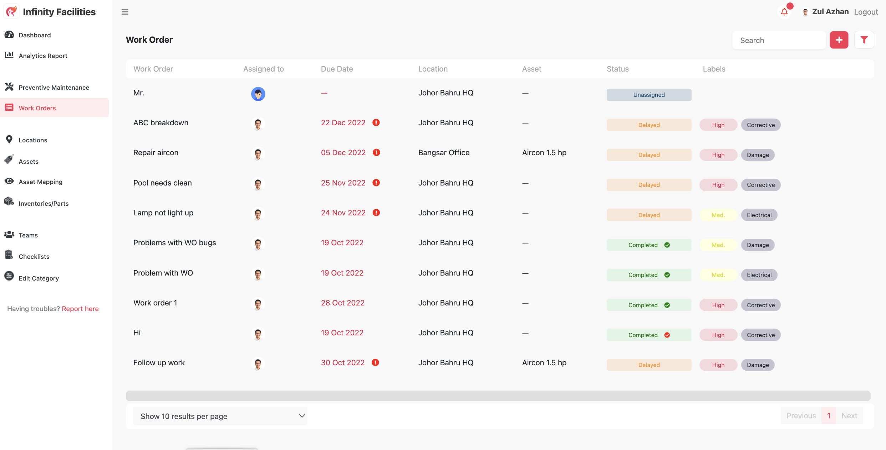886x450 pixels.
Task: Open the Dashboard via its speedometer icon
Action: pos(10,35)
